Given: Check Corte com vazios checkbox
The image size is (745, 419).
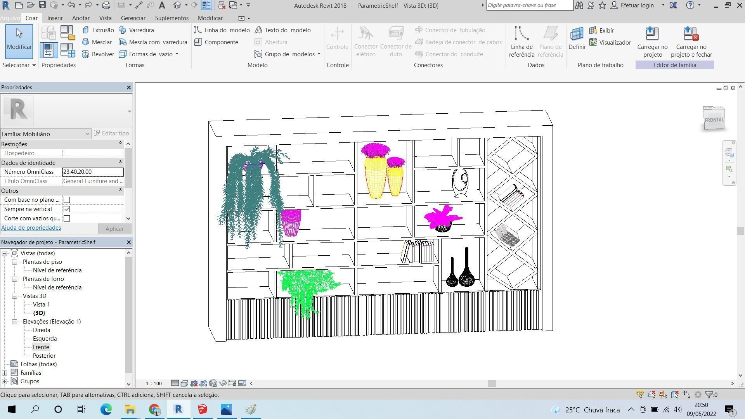Looking at the screenshot, I should click(67, 218).
